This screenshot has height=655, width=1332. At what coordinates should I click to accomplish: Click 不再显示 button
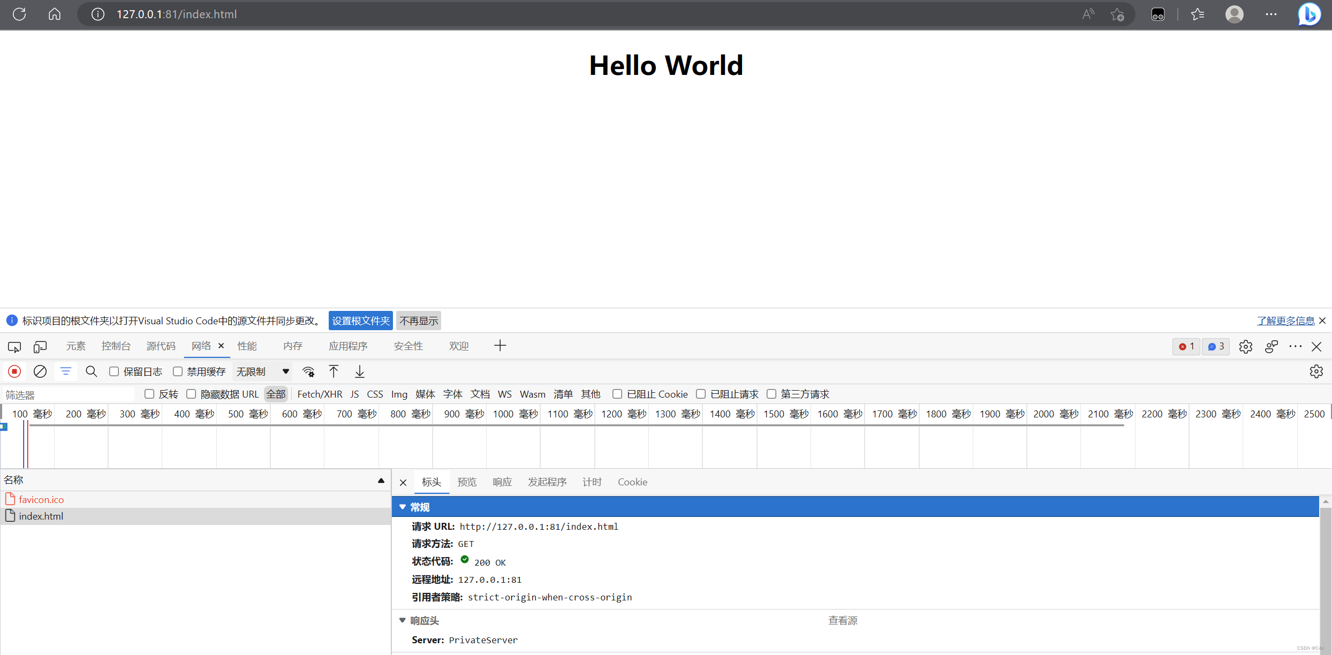coord(419,321)
